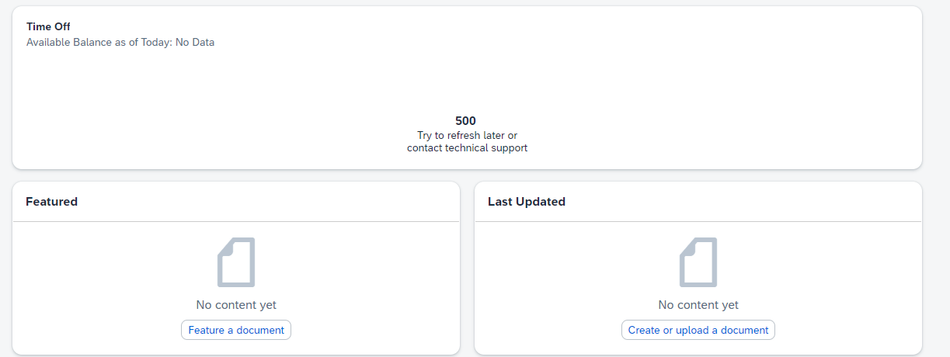Click the divider line below Last Updated heading
Image resolution: width=950 pixels, height=357 pixels.
point(698,221)
